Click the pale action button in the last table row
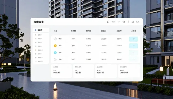 [134, 59]
